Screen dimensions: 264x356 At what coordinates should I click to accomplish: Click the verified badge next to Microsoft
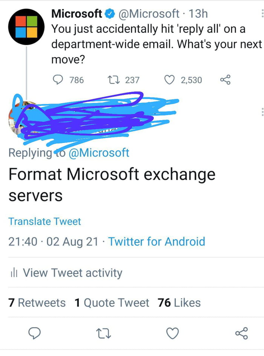click(109, 13)
